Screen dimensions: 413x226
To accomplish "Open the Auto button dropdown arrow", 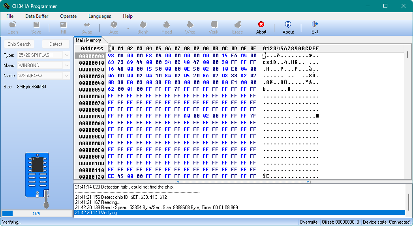I will click(x=128, y=28).
